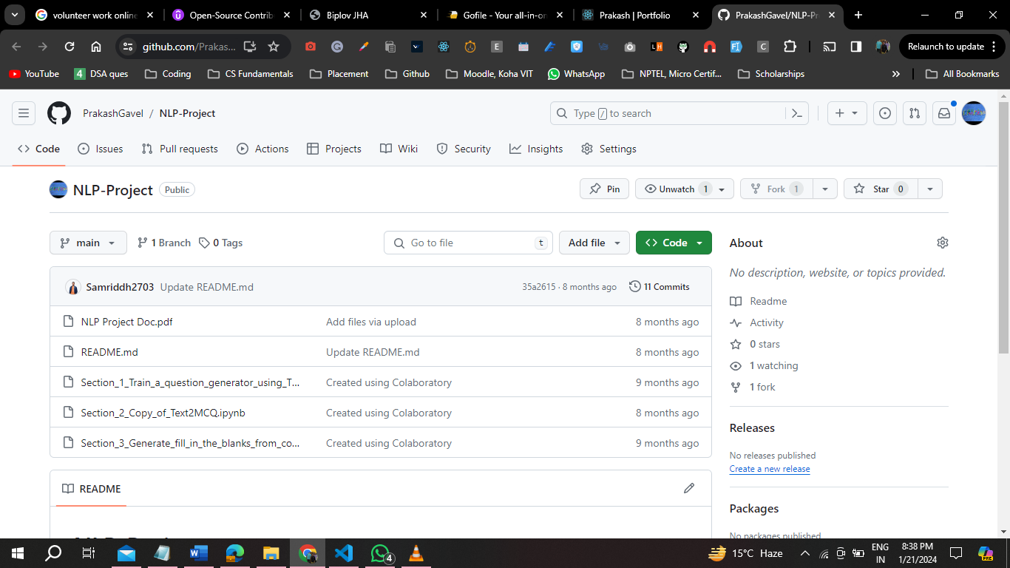Open About settings gear icon
The width and height of the screenshot is (1010, 568).
(x=942, y=243)
